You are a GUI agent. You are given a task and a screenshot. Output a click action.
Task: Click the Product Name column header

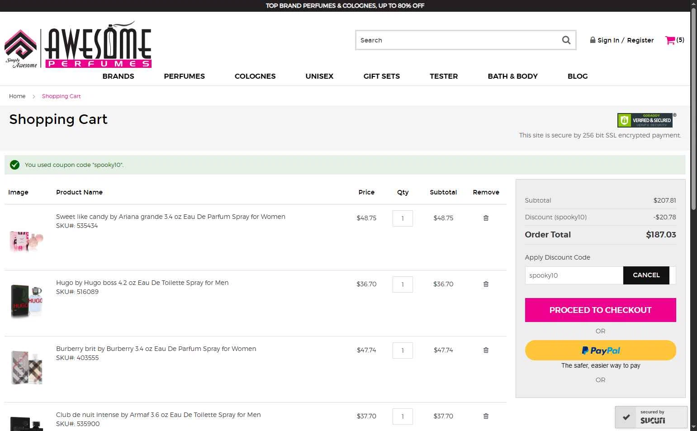[79, 192]
